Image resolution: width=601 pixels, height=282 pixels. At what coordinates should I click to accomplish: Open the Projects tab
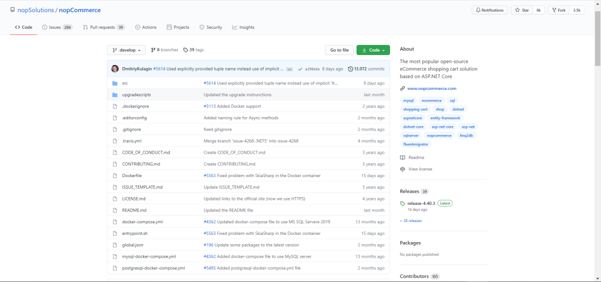click(x=178, y=27)
